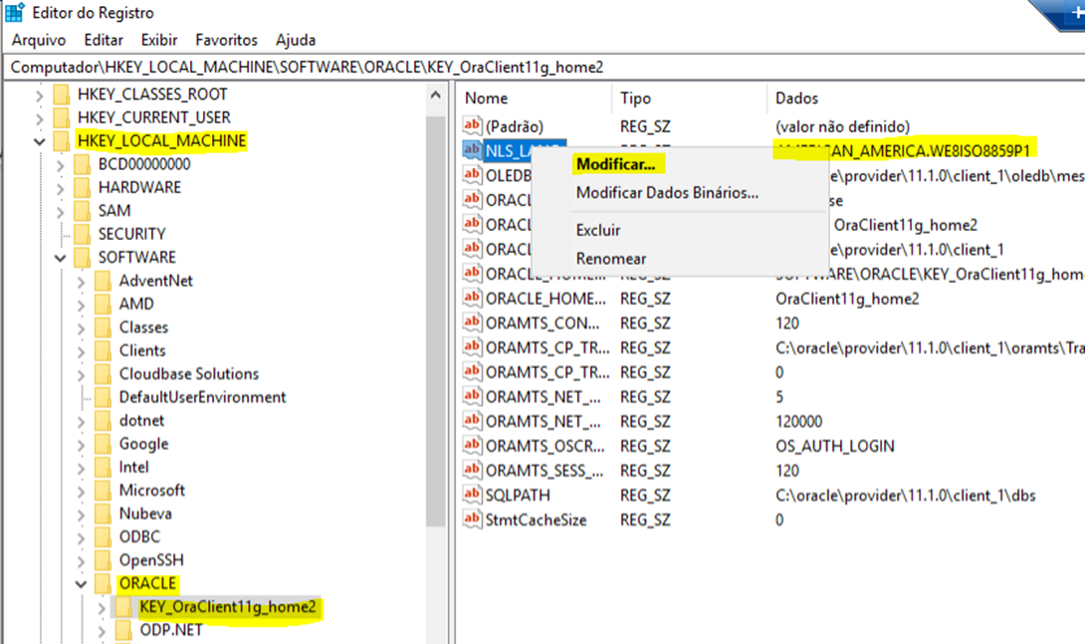Collapse HKEY_LOCAL_MACHINE tree node
The image size is (1085, 644).
[40, 141]
